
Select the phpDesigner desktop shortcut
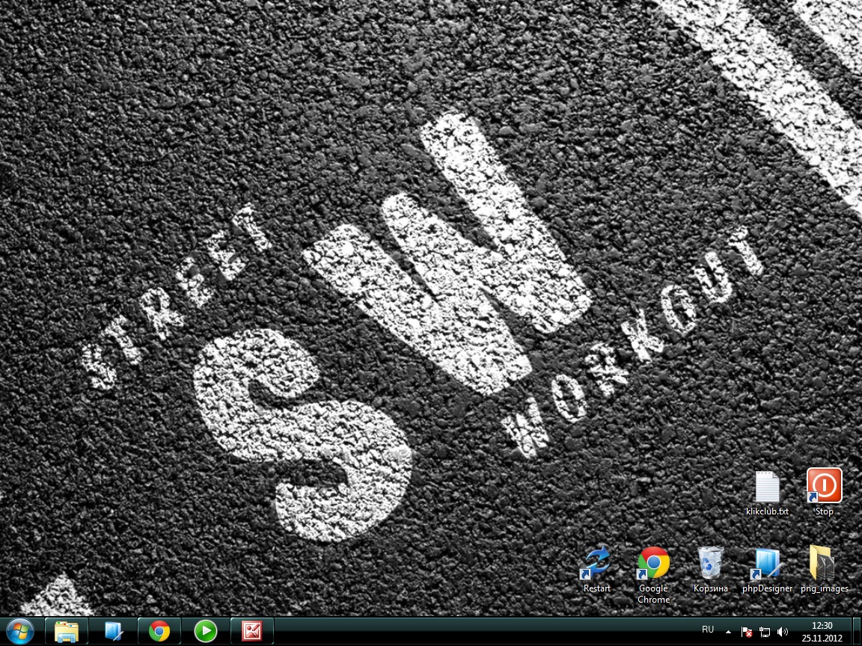(767, 565)
